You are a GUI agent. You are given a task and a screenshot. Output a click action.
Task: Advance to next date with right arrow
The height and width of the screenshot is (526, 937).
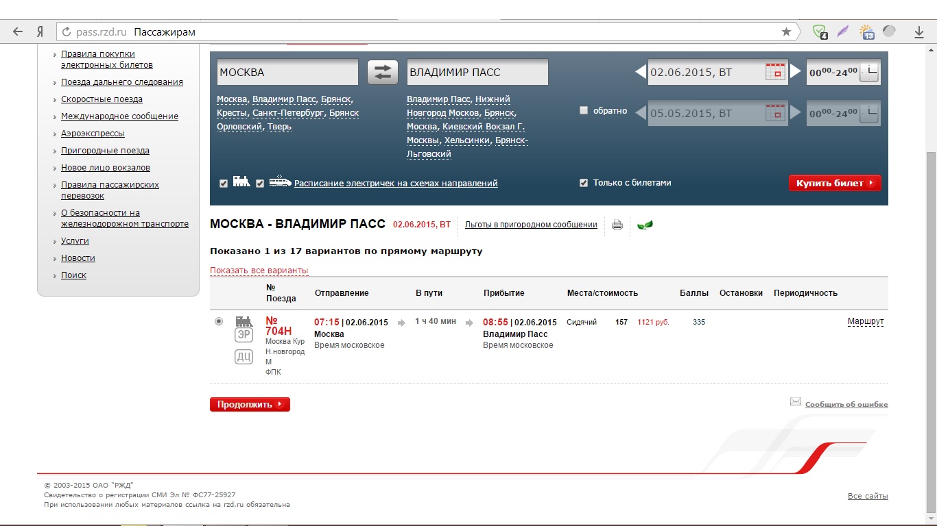tap(795, 71)
